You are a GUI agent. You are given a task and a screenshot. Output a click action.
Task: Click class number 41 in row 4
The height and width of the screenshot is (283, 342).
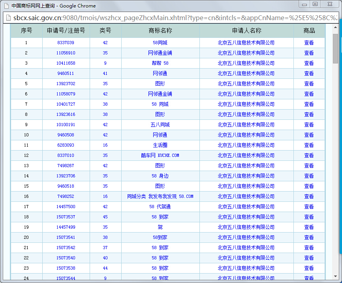tap(105, 73)
